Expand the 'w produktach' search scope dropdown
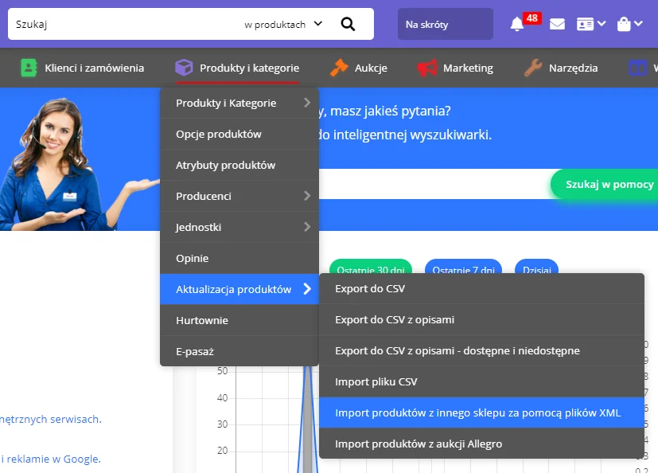Image resolution: width=658 pixels, height=473 pixels. [284, 25]
